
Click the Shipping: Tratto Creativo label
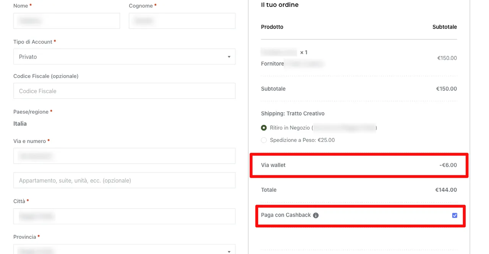(x=293, y=113)
